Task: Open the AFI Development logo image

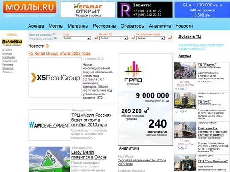Action: coord(49,125)
